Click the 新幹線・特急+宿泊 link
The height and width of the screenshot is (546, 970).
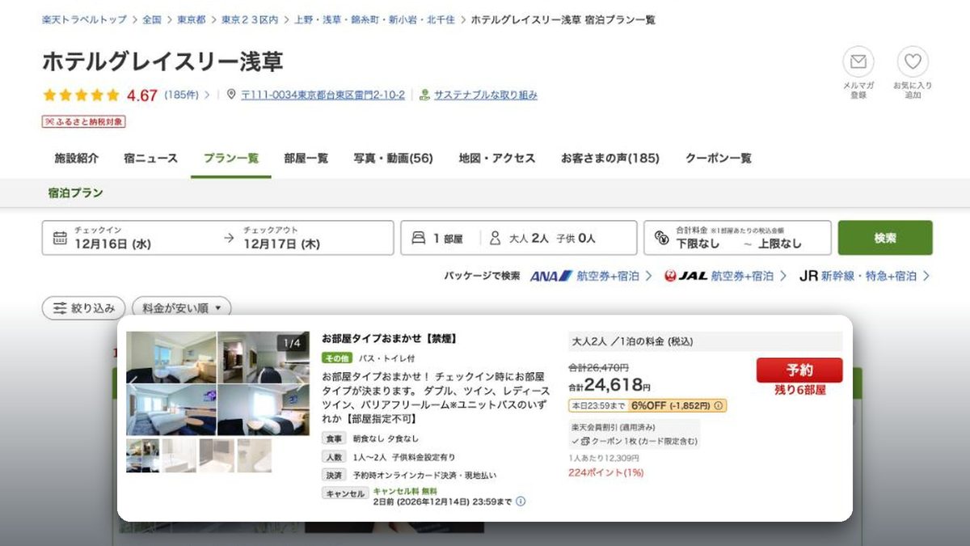click(869, 276)
